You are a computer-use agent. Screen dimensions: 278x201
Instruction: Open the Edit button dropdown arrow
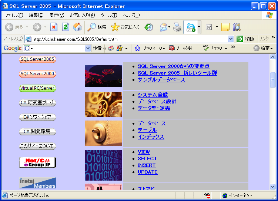pos(217,27)
